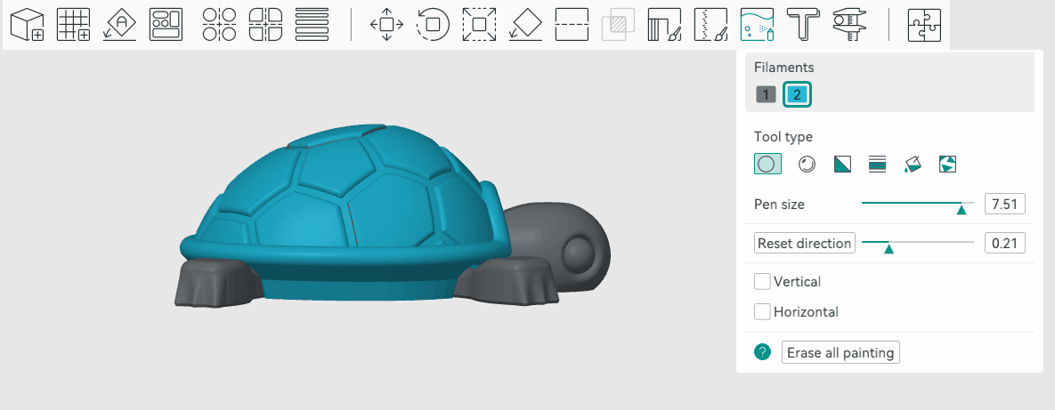Click the Add plate grid icon
Screen dimensions: 1055x410
(x=73, y=25)
